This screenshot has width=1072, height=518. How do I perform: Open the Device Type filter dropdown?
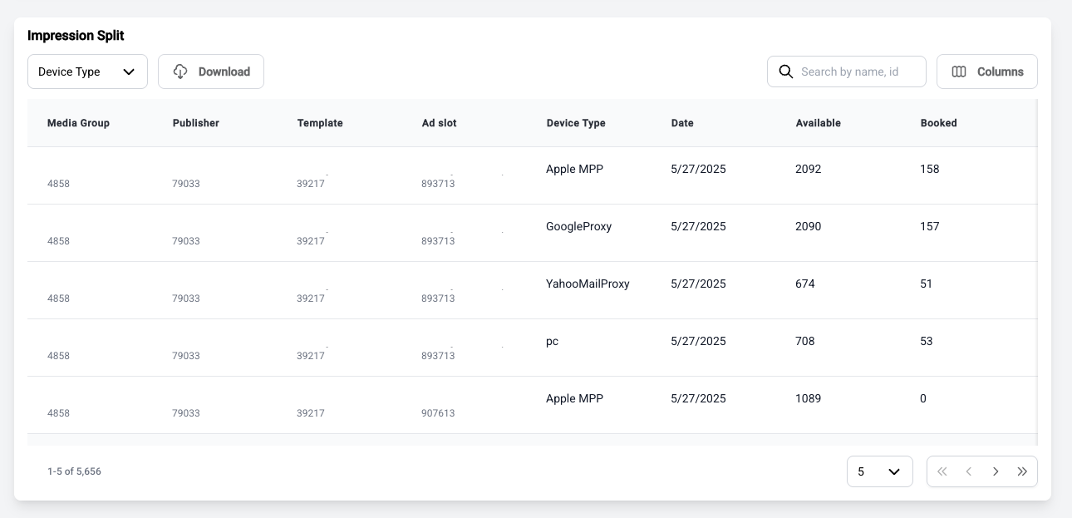[87, 72]
